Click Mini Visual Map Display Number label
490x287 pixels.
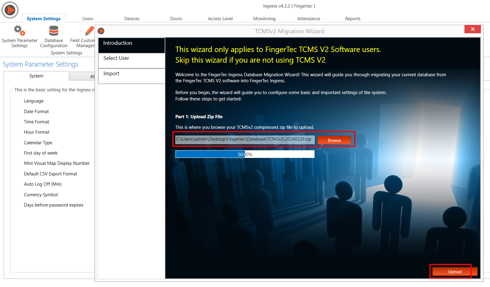click(57, 163)
